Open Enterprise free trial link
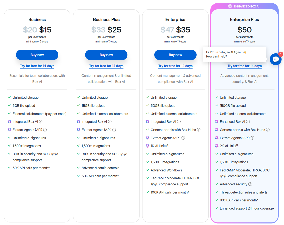284x225 pixels. [x=175, y=66]
